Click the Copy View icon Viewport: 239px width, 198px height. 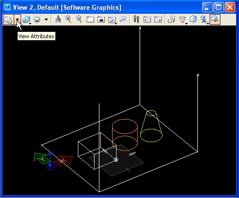click(171, 20)
